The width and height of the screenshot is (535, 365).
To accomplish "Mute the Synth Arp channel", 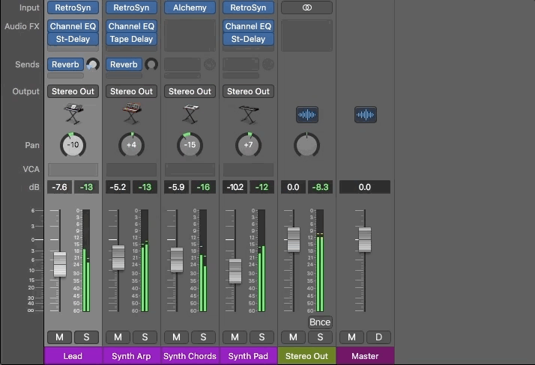I will click(x=118, y=337).
